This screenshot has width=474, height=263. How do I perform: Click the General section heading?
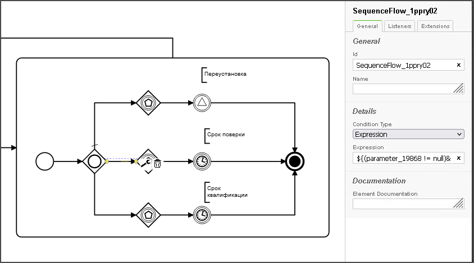366,41
